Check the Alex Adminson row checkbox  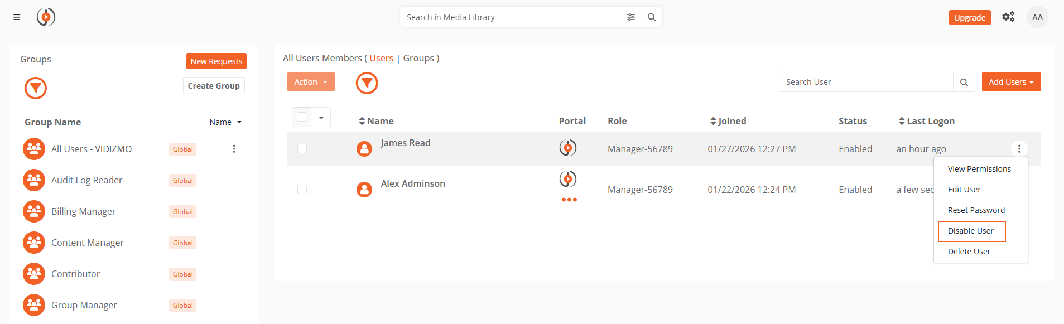pos(302,190)
